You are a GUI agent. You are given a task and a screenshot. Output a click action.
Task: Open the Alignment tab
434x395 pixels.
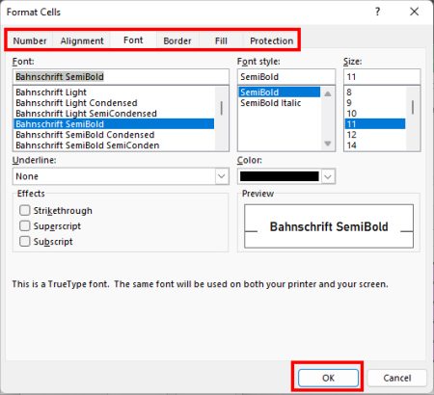coord(82,40)
